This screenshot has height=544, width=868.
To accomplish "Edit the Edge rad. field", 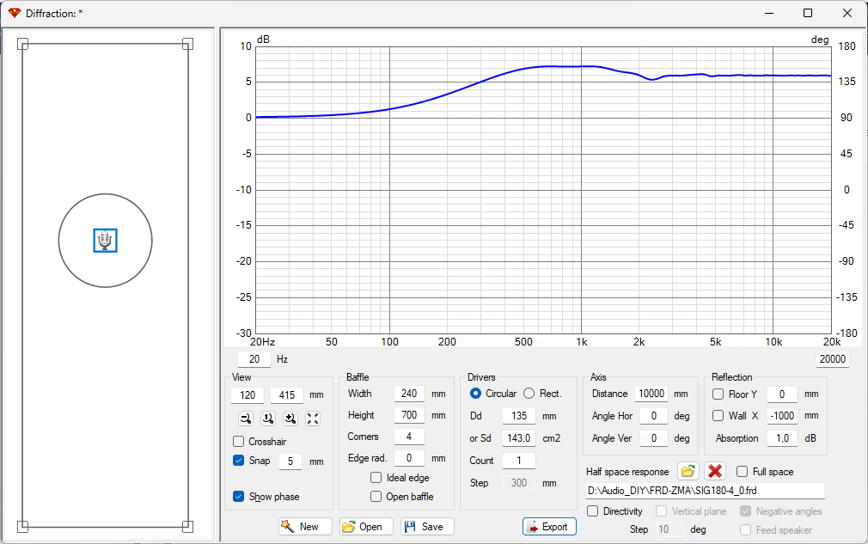I will coord(409,458).
